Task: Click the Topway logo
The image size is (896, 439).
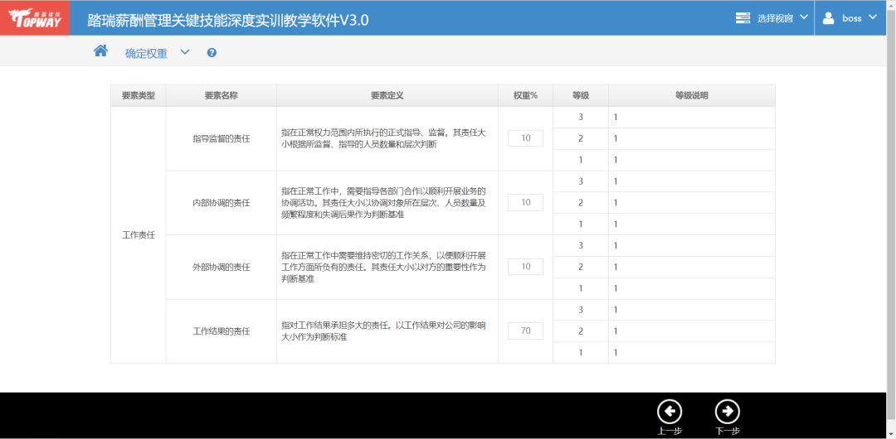Action: coord(35,17)
